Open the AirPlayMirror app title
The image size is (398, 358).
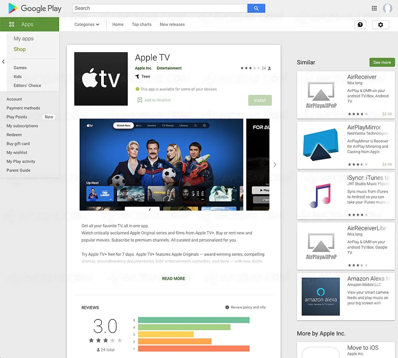364,127
